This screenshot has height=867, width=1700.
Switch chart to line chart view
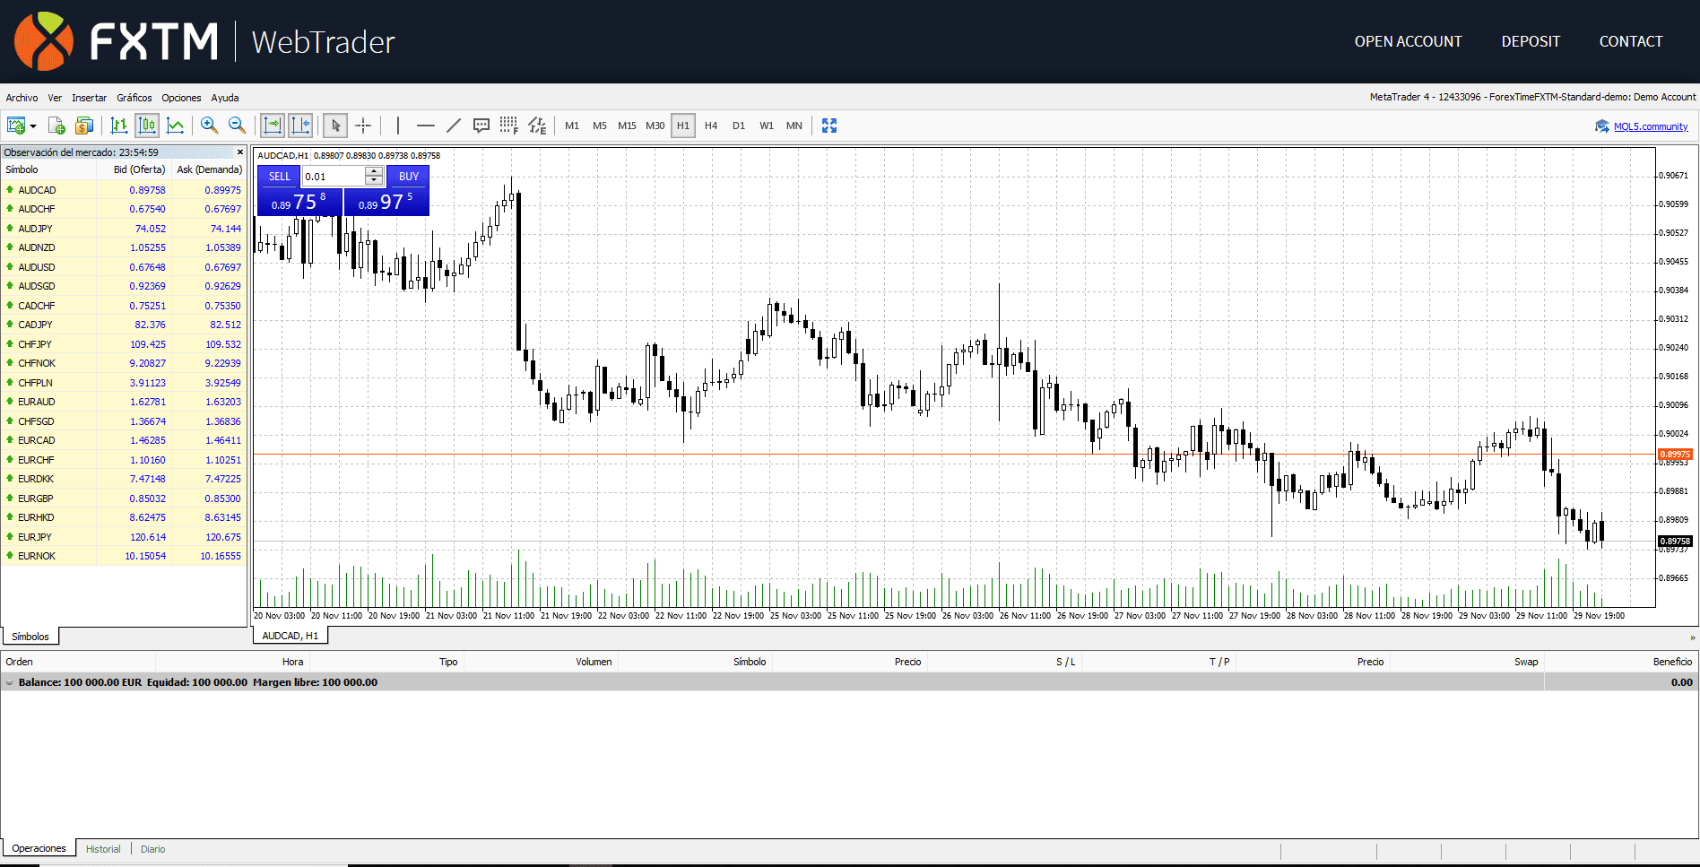coord(176,126)
